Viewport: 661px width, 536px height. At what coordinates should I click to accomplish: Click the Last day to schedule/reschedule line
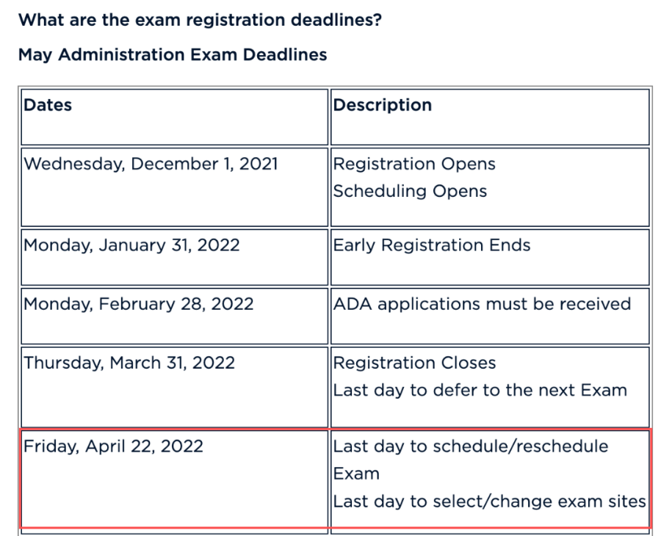tap(470, 446)
